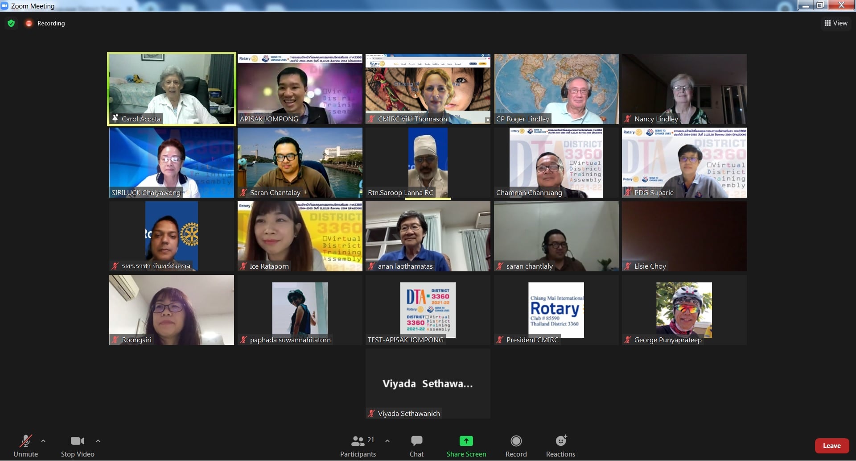The height and width of the screenshot is (461, 856).
Task: Leave the meeting
Action: [x=831, y=446]
